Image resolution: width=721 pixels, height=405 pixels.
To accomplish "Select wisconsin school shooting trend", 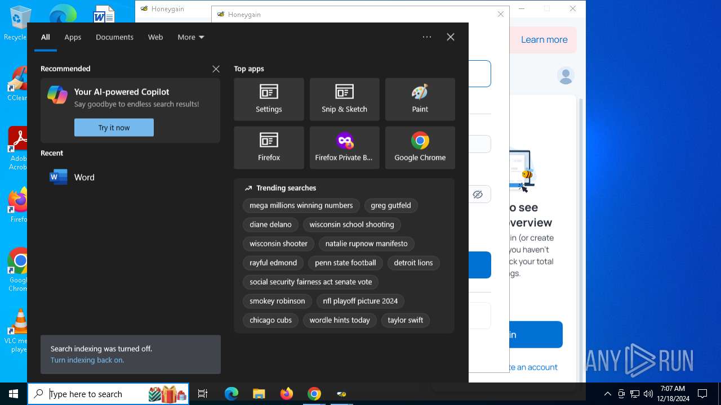I will coord(351,224).
